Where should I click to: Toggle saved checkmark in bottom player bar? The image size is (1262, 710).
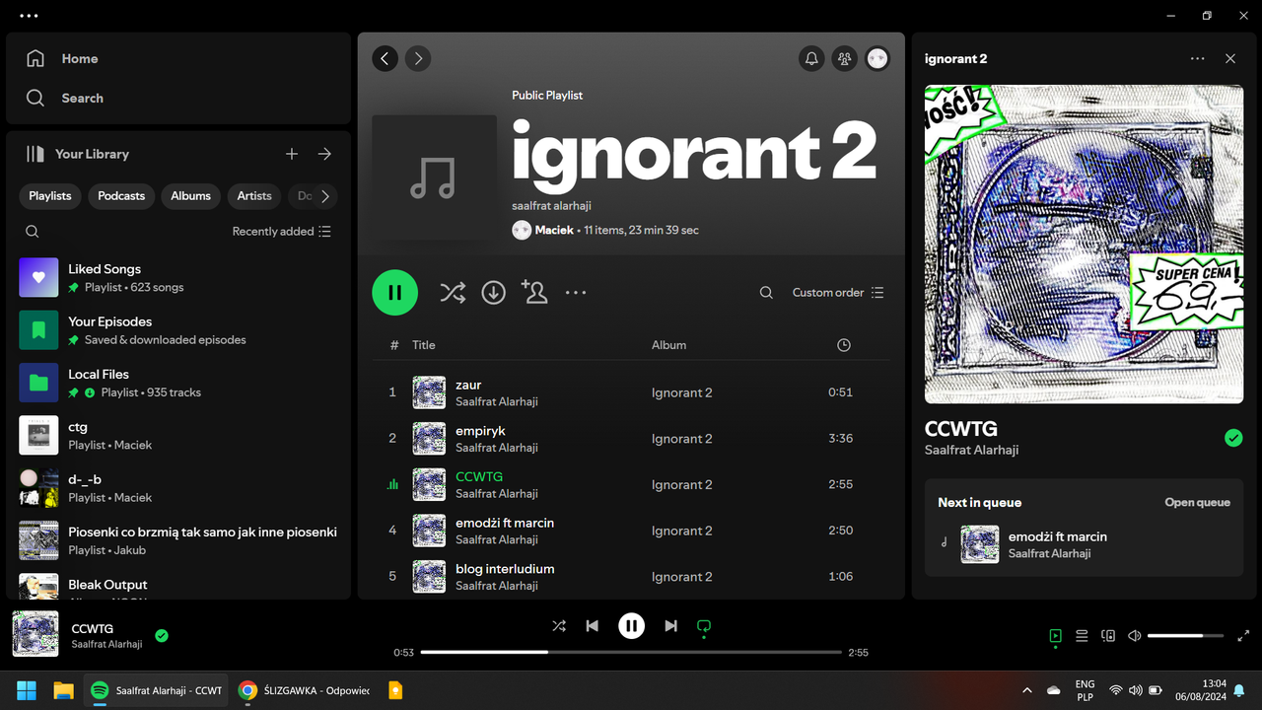coord(162,636)
